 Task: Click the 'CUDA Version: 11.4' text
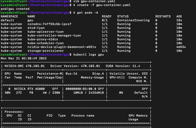(x=123, y=66)
